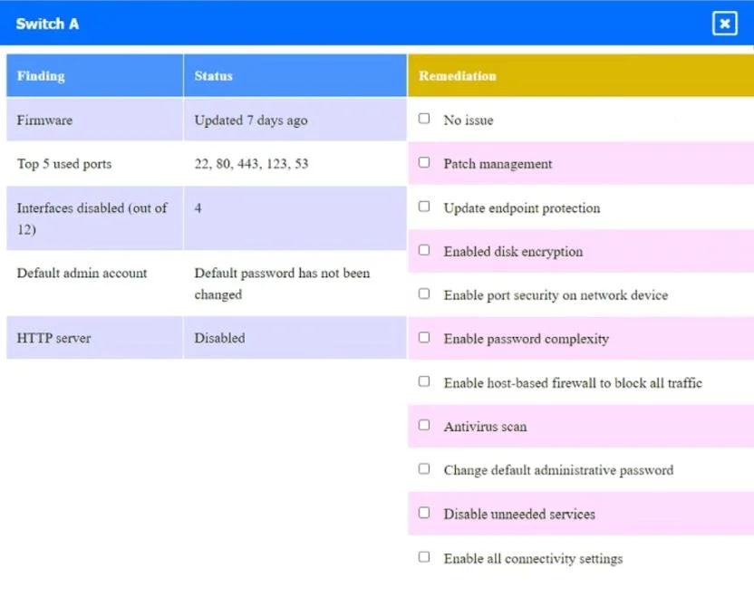The image size is (754, 597).
Task: Tick the Patch management checkbox
Action: click(423, 162)
